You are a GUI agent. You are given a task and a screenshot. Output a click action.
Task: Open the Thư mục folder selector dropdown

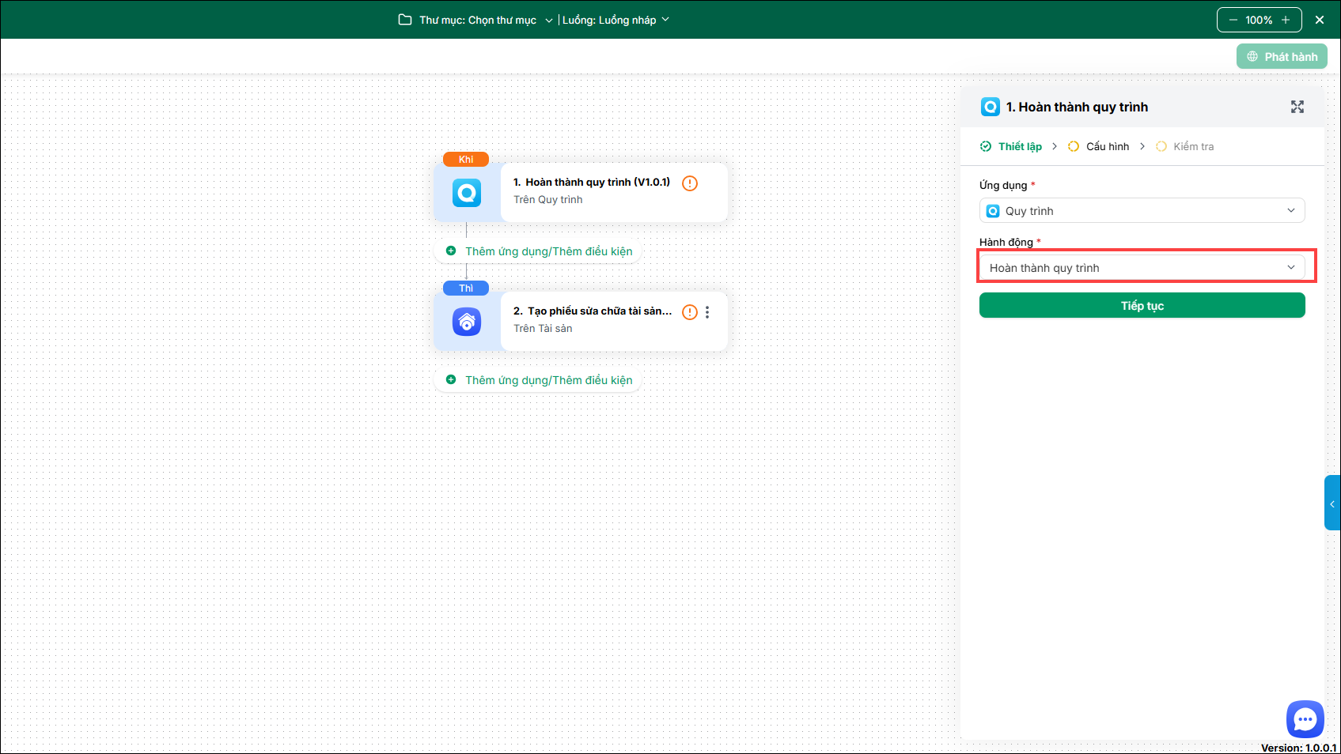pyautogui.click(x=476, y=20)
